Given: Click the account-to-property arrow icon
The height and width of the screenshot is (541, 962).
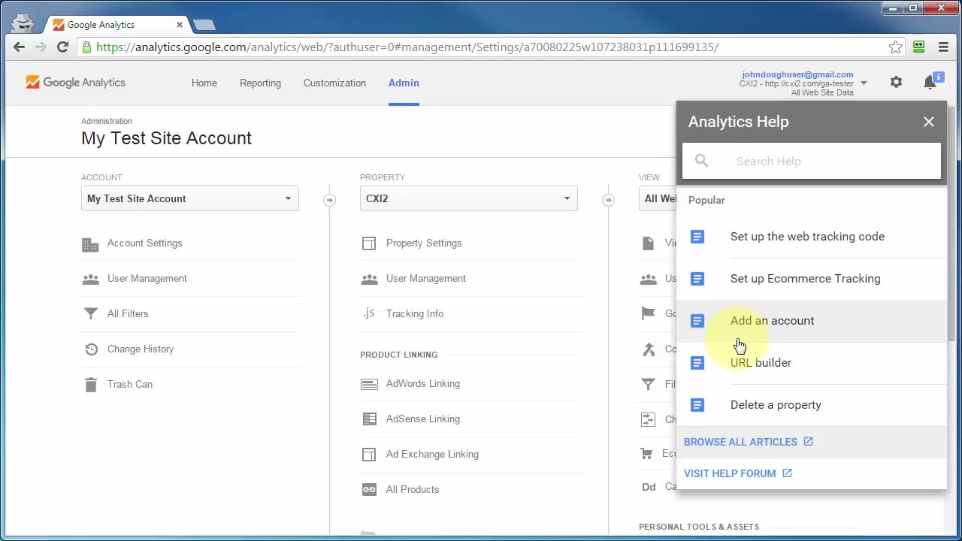Looking at the screenshot, I should [x=329, y=200].
